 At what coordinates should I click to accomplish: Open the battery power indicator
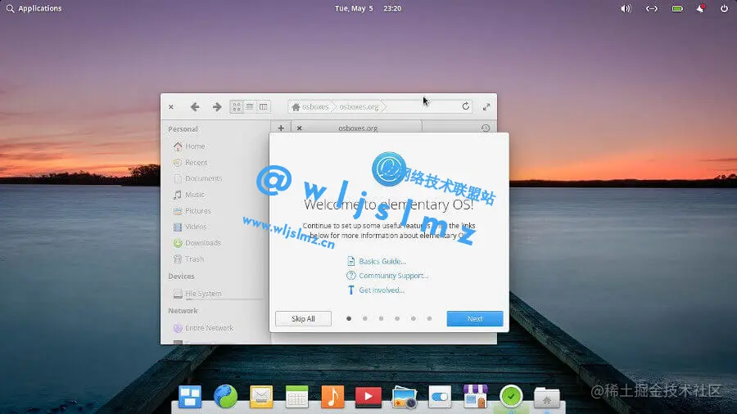677,8
